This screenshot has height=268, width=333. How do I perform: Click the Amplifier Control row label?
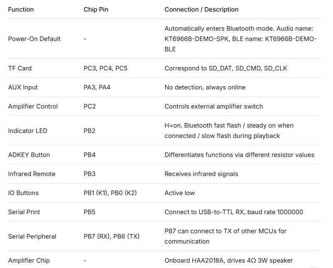click(33, 106)
